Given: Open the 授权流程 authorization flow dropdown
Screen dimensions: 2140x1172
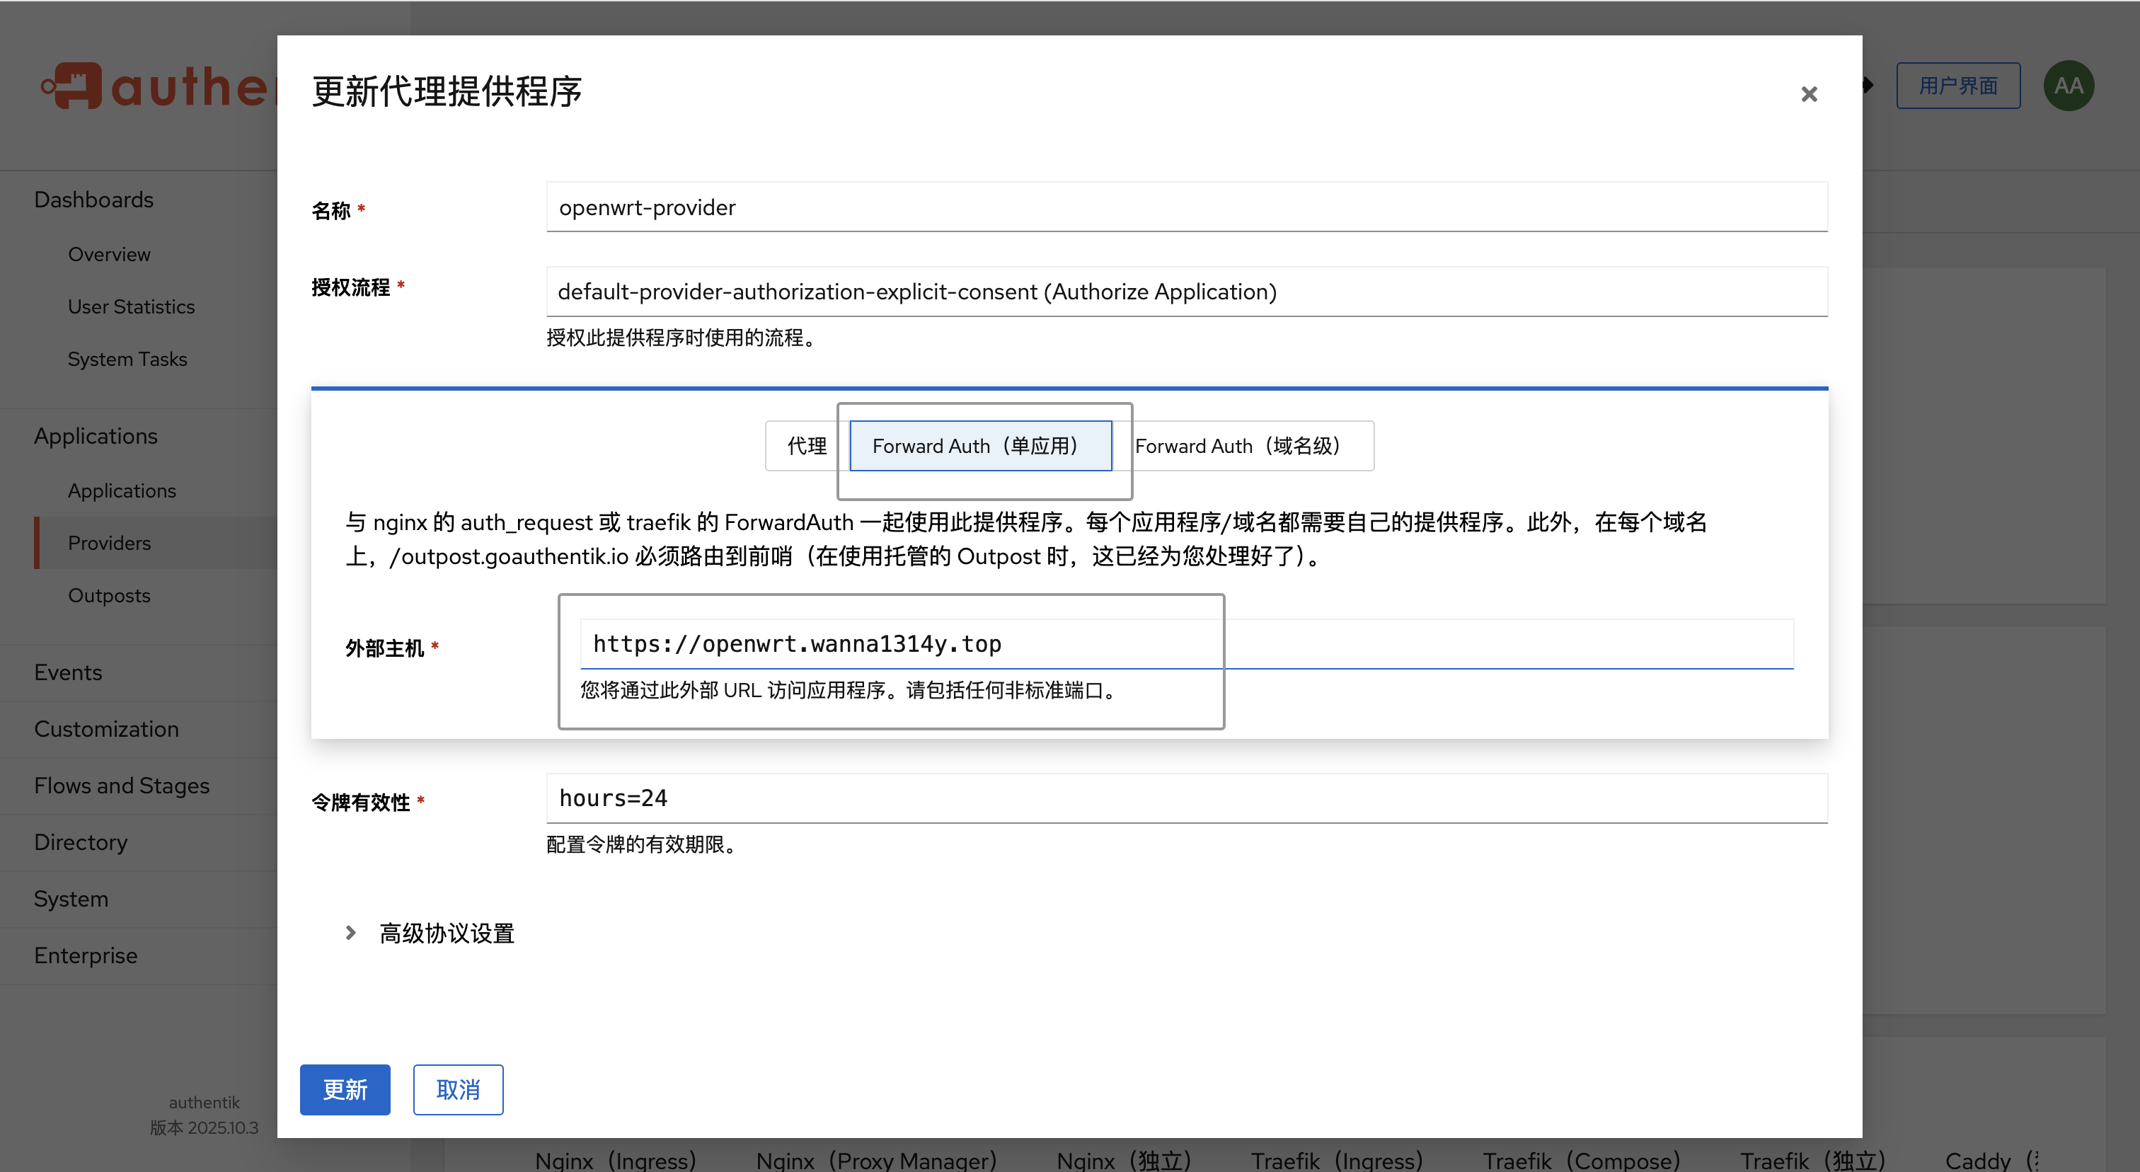Looking at the screenshot, I should 1185,292.
